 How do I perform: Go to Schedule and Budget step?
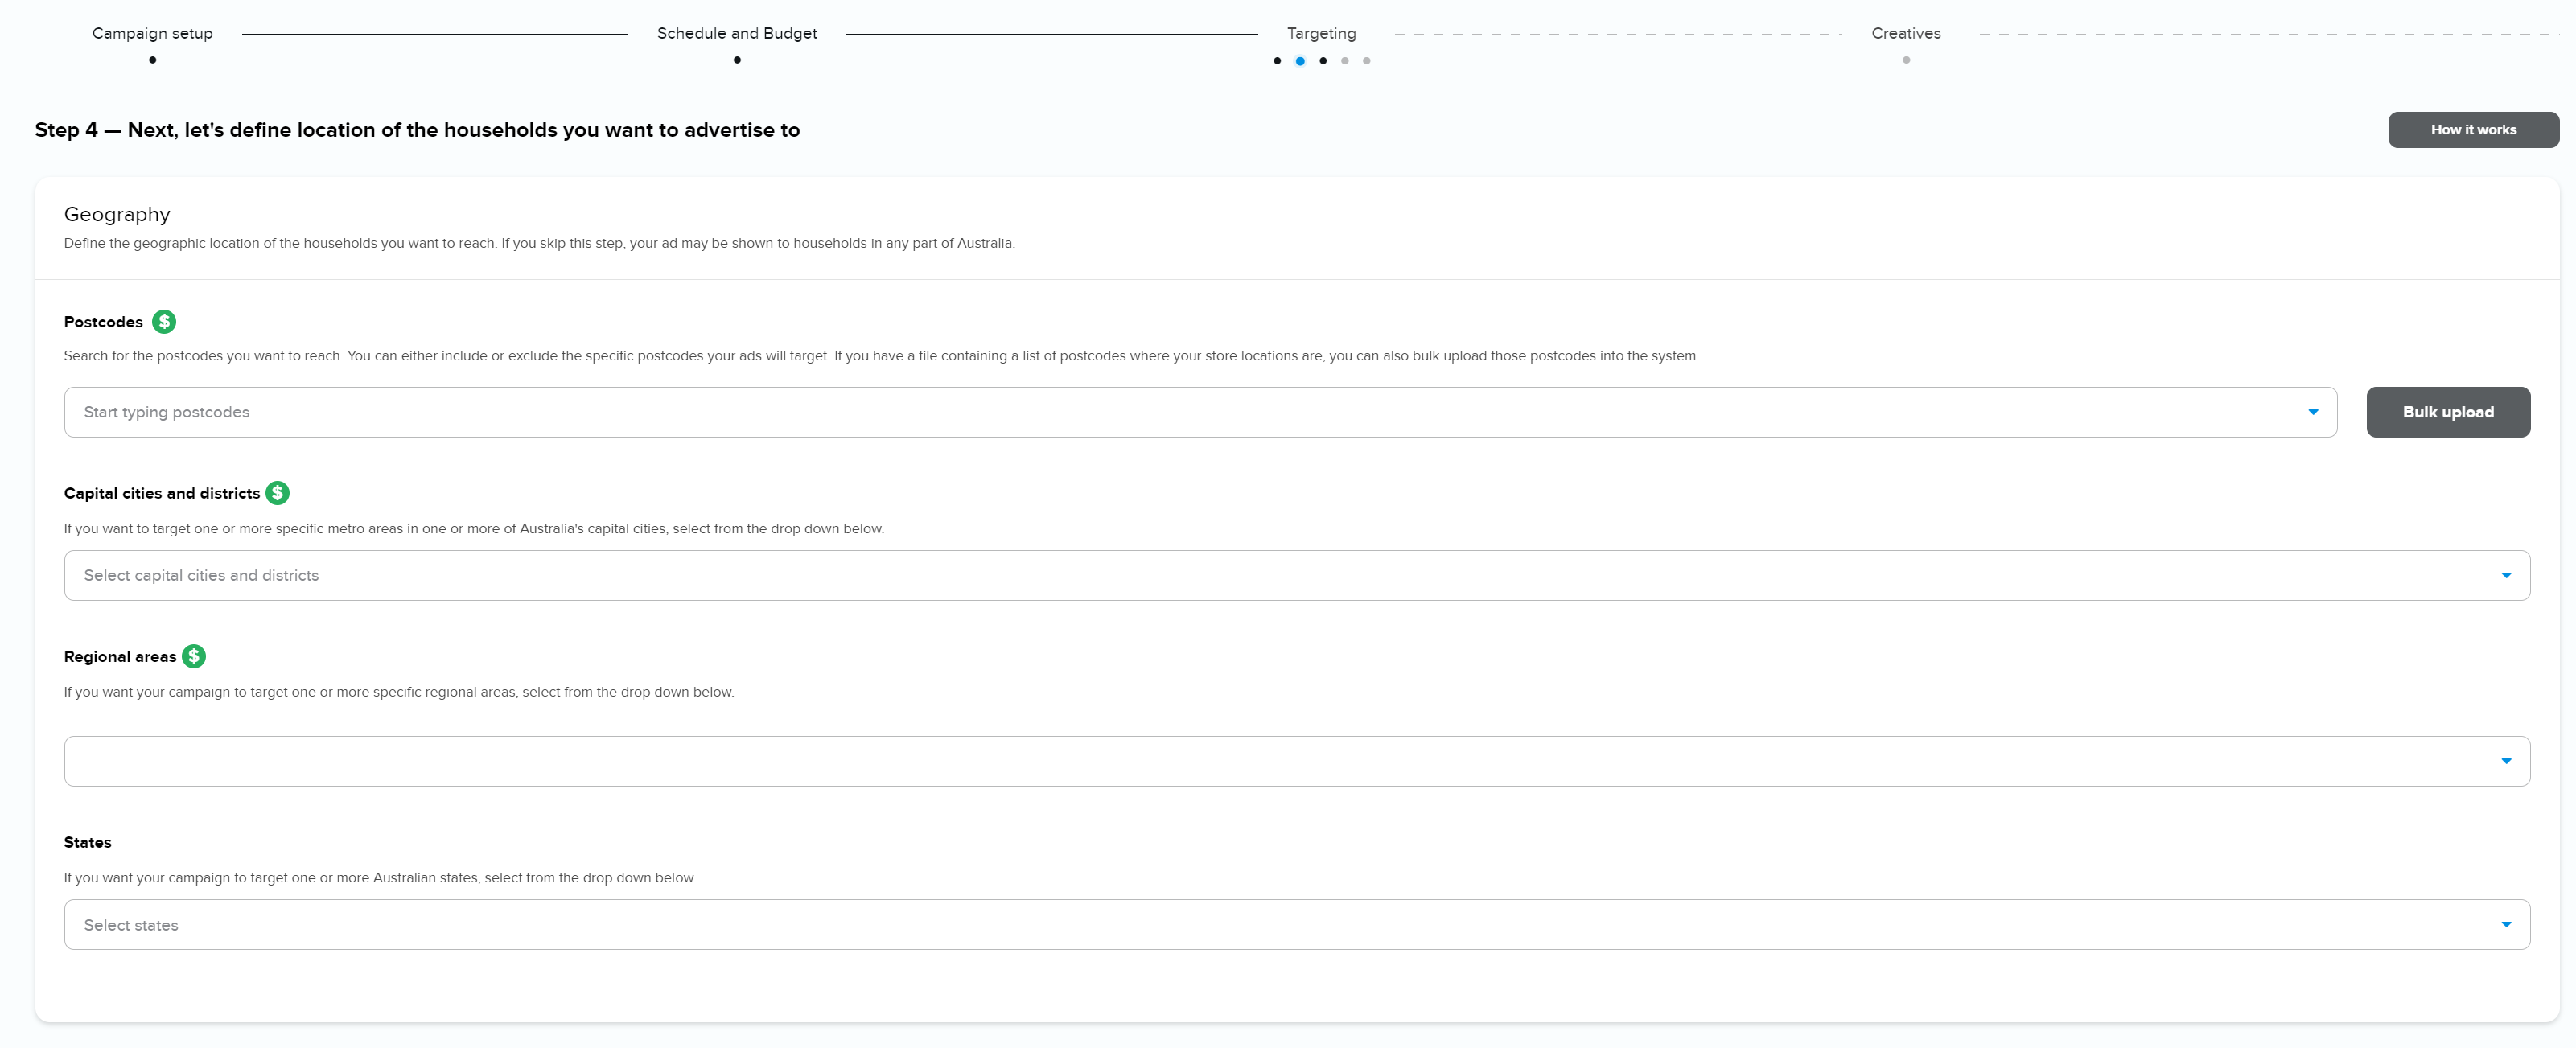pos(737,33)
